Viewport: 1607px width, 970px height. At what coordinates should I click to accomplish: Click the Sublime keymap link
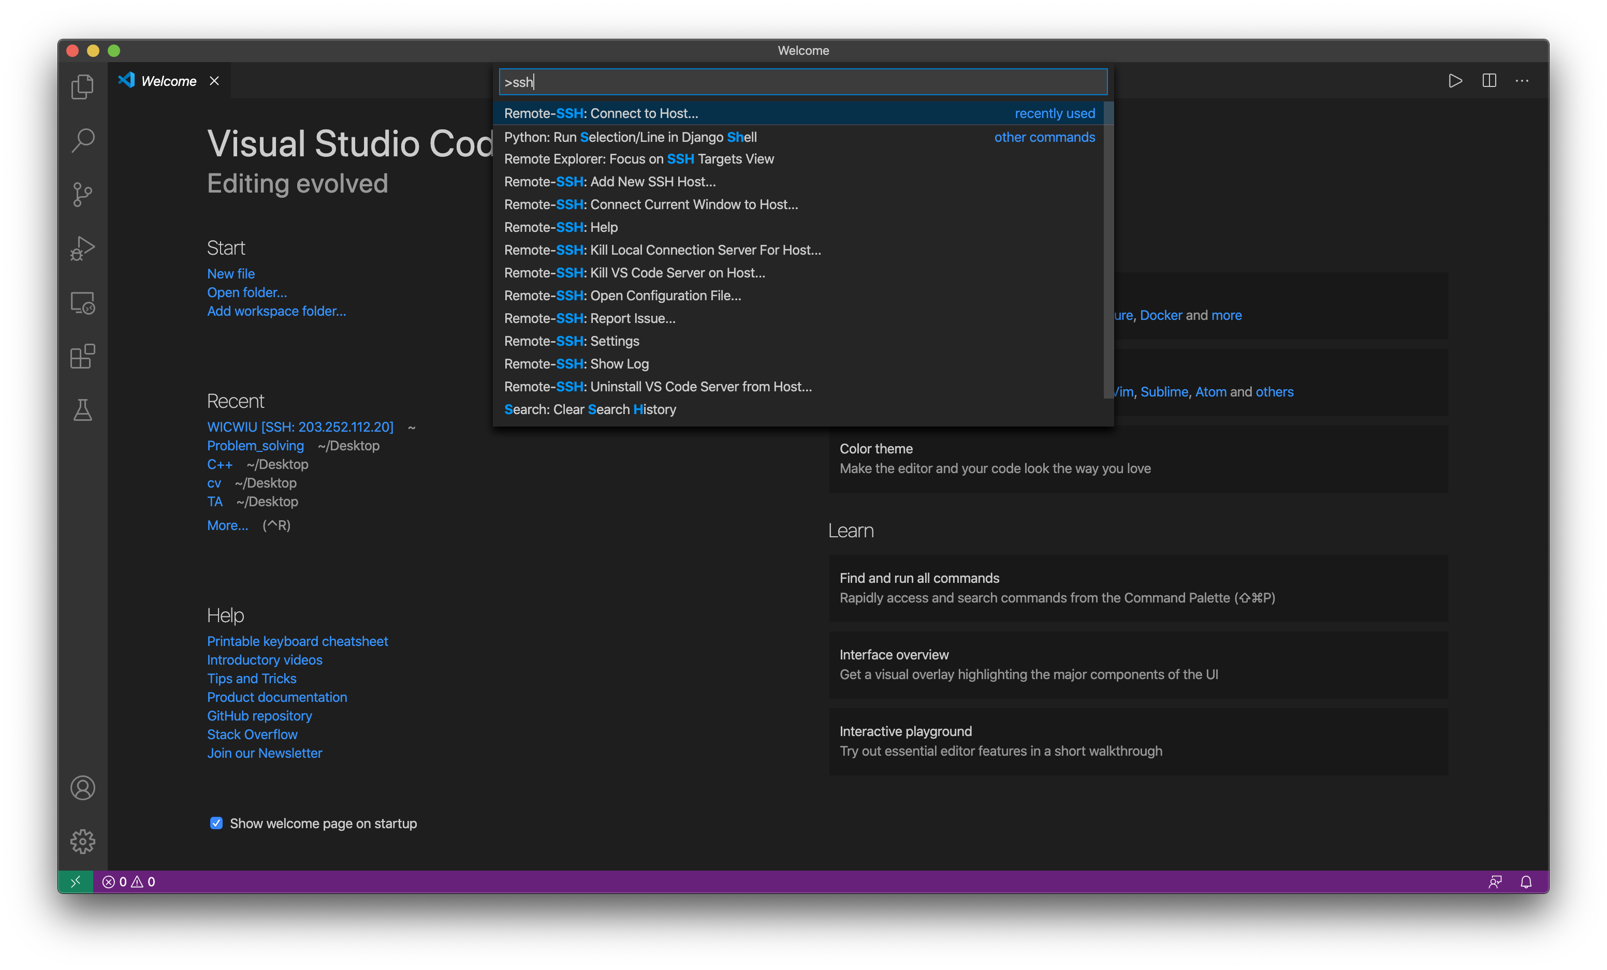pos(1164,392)
